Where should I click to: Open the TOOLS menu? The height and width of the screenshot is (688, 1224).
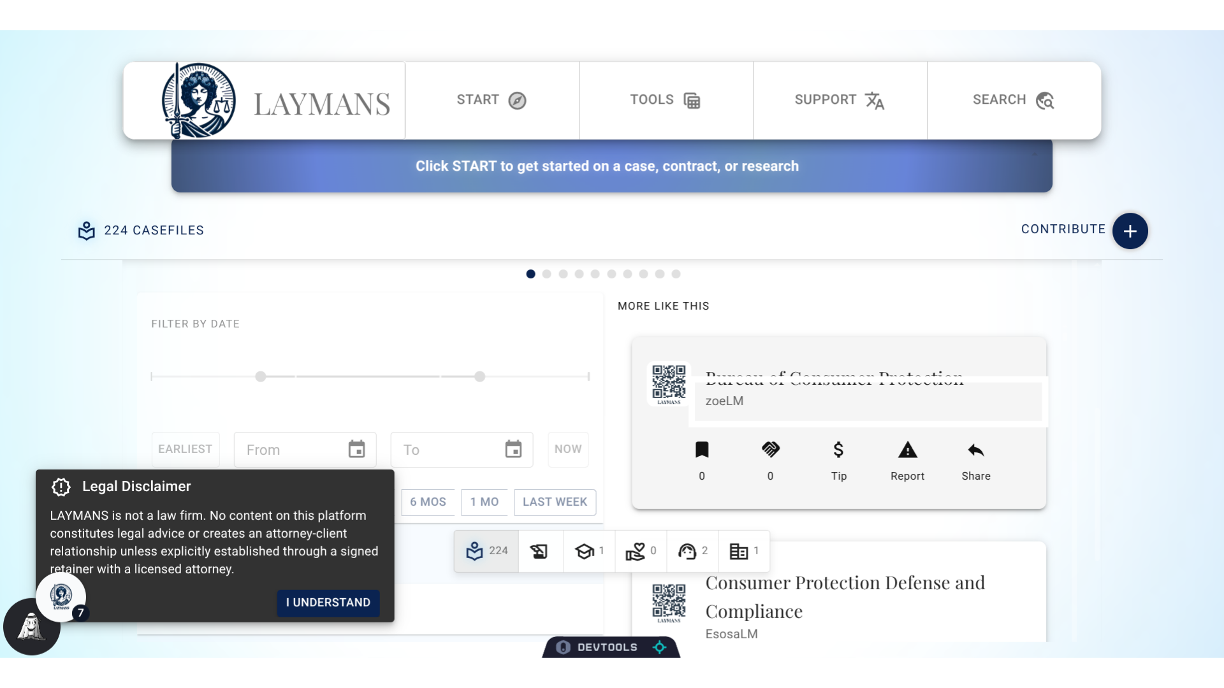(x=666, y=101)
